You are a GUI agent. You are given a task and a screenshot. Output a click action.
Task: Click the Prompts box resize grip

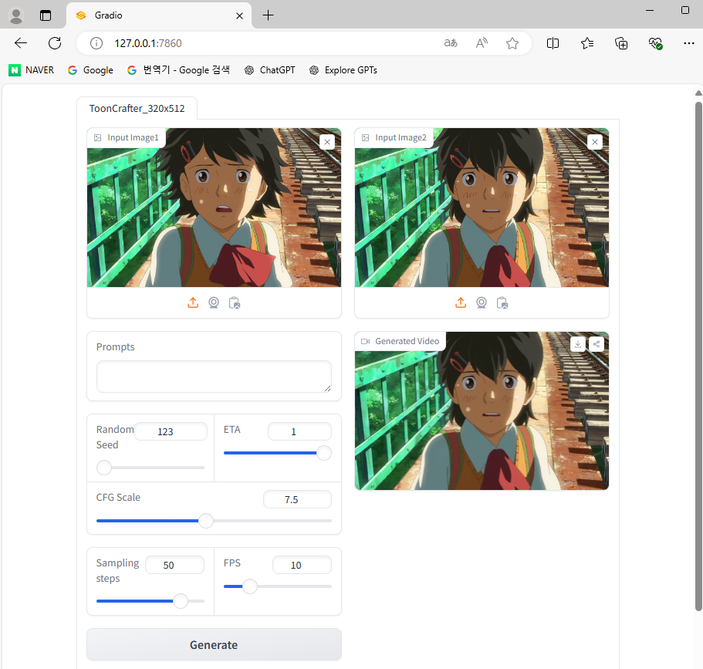coord(328,389)
